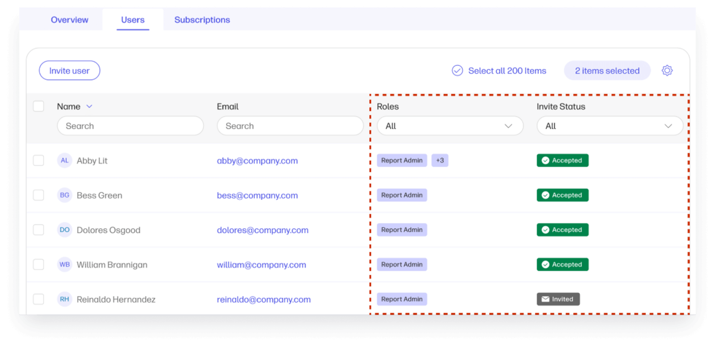715x346 pixels.
Task: Check the box for Dolores Osgood
Action: click(39, 230)
